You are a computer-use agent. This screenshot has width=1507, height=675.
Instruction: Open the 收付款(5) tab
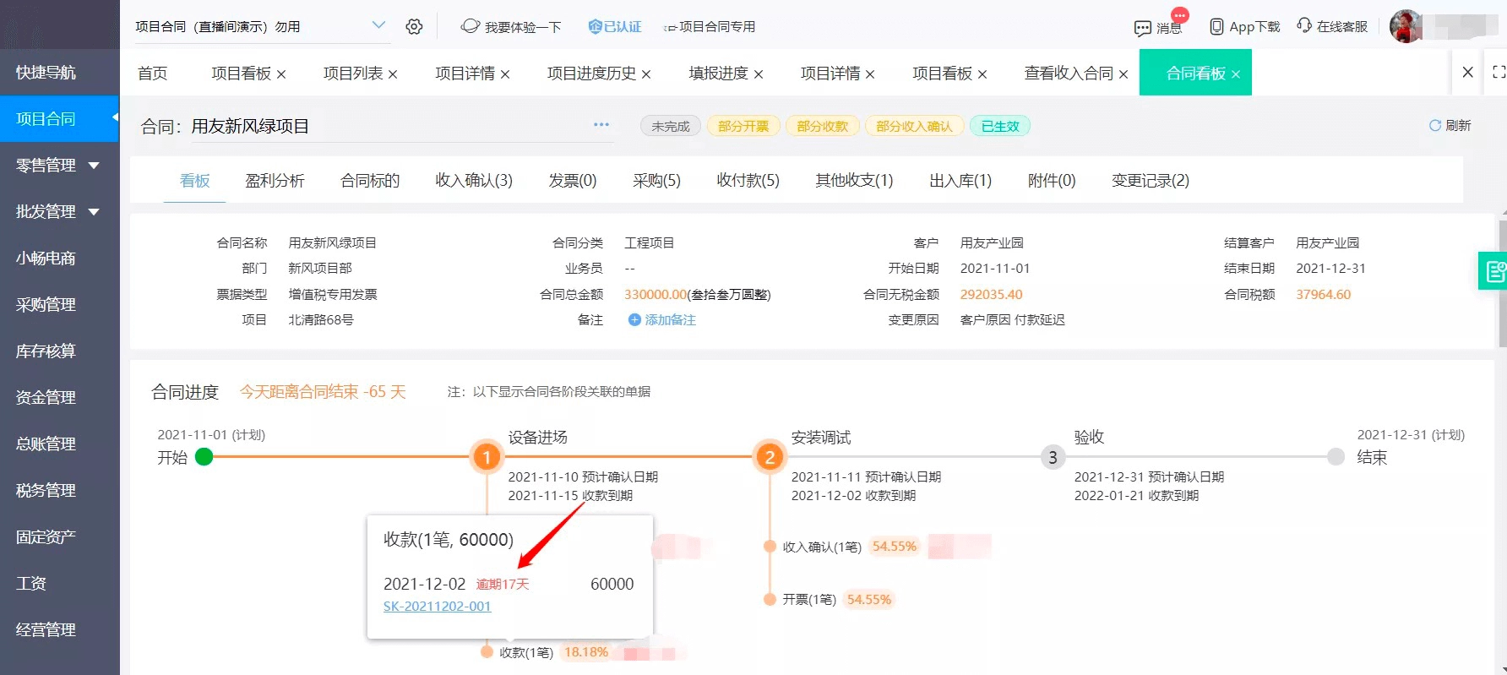748,180
